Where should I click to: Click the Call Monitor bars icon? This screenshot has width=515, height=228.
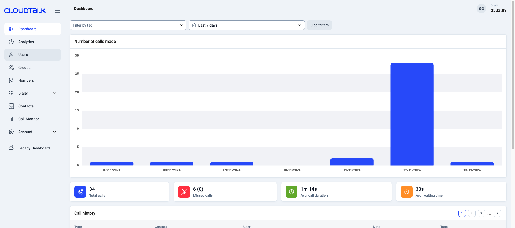point(11,119)
